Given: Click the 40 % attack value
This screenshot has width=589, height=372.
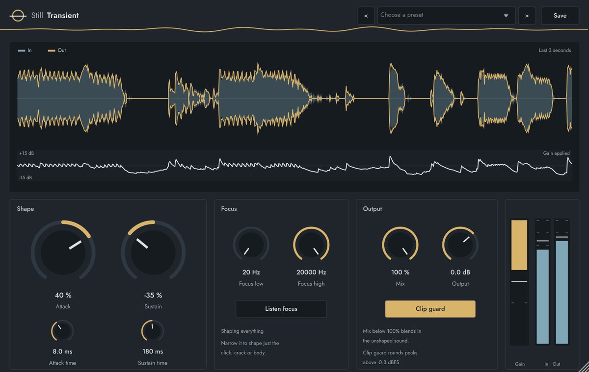Looking at the screenshot, I should coord(63,295).
